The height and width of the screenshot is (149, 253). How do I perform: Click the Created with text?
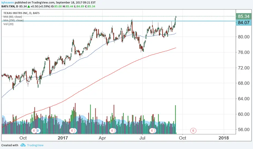click(x=10, y=145)
